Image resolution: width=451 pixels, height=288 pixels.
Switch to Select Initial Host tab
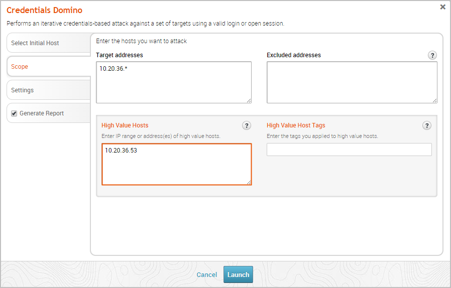[x=35, y=43]
